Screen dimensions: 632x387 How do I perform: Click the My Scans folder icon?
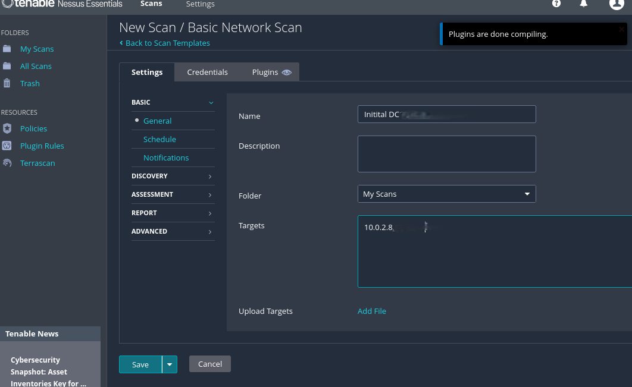pyautogui.click(x=7, y=49)
